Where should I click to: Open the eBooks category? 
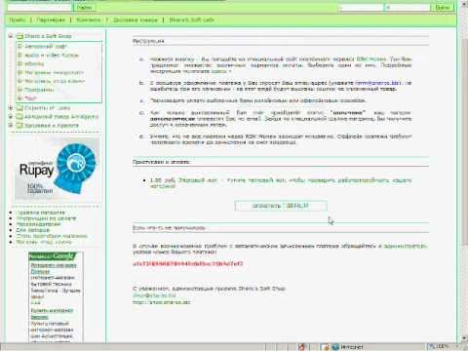pos(34,63)
